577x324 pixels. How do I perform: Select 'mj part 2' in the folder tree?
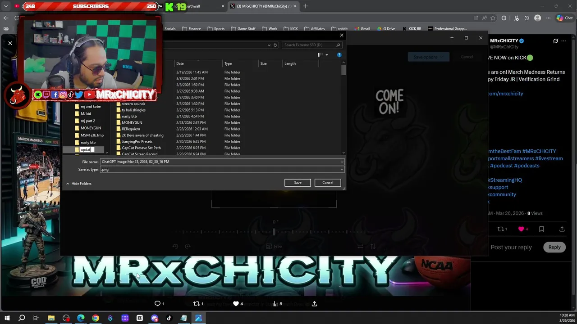(87, 121)
